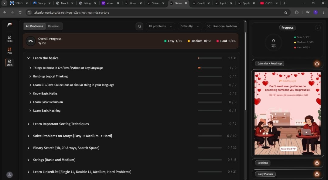Viewport: 328px width, 180px height.
Task: Expand Strings [Basic and Medium] section
Action: (29, 160)
